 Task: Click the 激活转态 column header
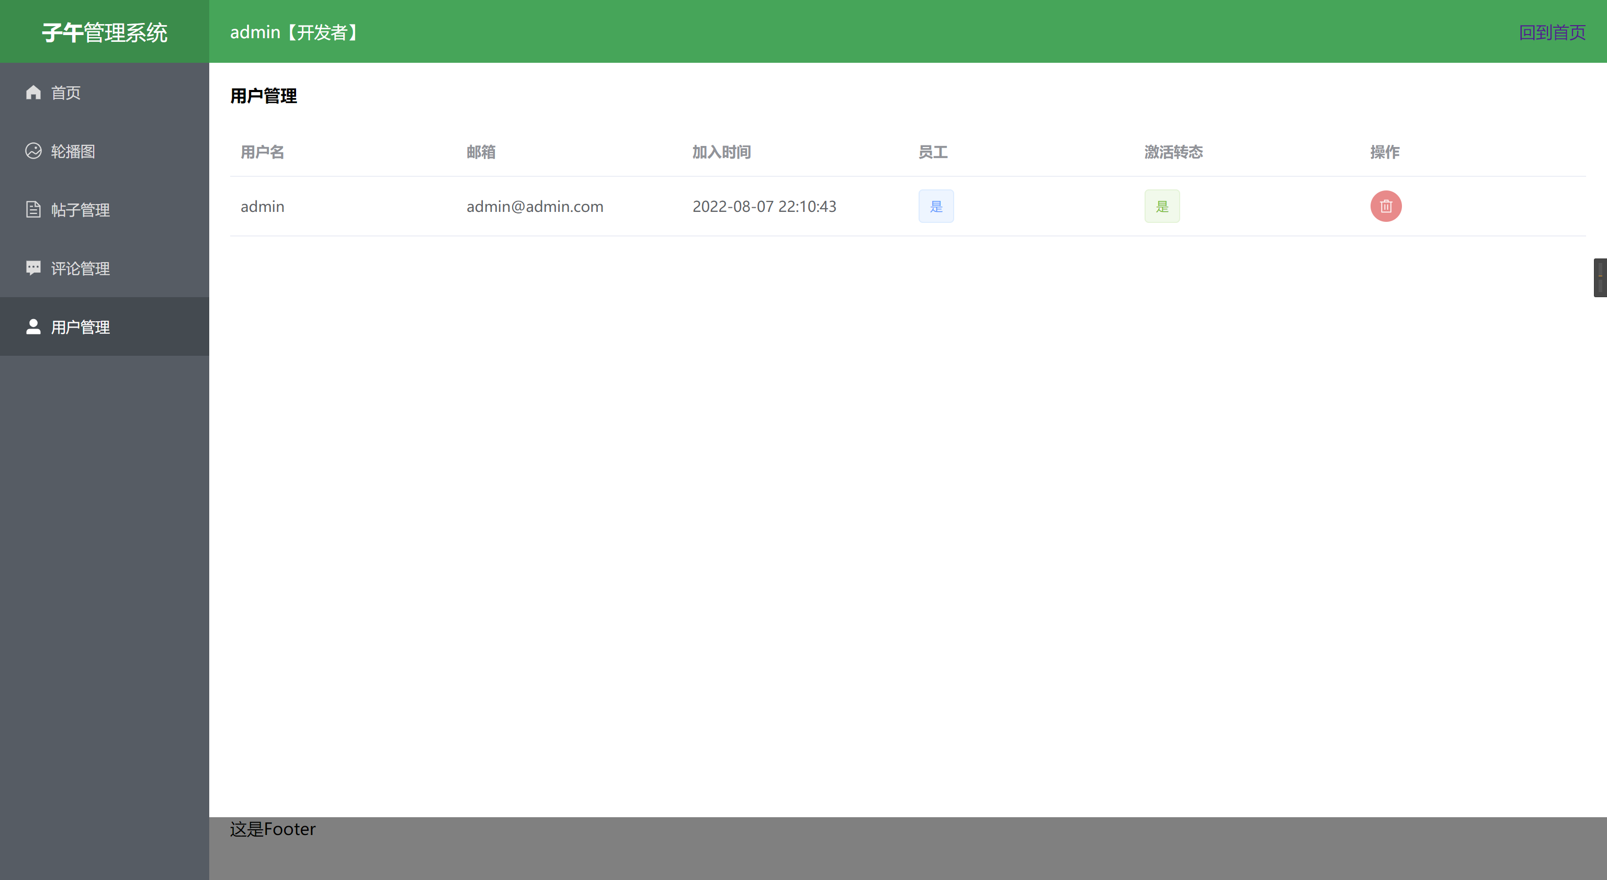pos(1173,152)
